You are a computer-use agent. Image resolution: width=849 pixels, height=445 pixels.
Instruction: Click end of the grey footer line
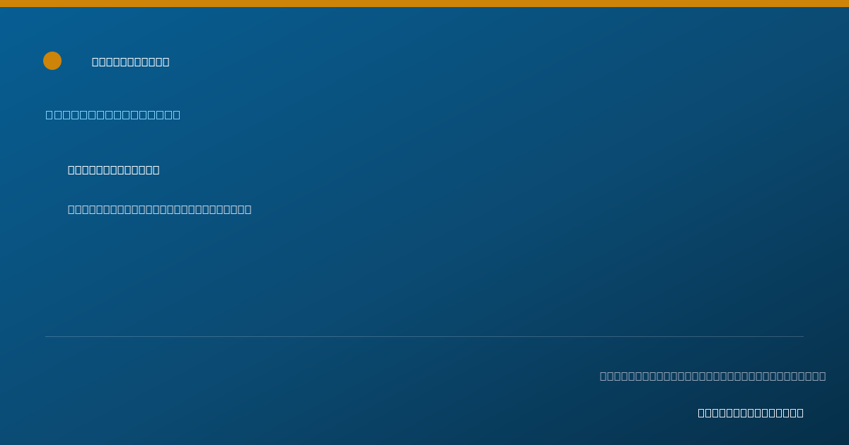click(823, 376)
